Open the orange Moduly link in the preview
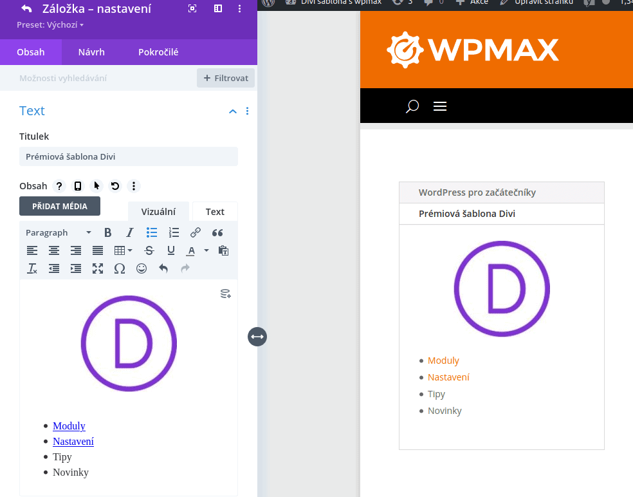Screen dimensions: 633x497 443,361
